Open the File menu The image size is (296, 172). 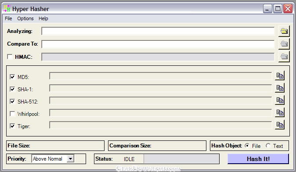(8, 18)
